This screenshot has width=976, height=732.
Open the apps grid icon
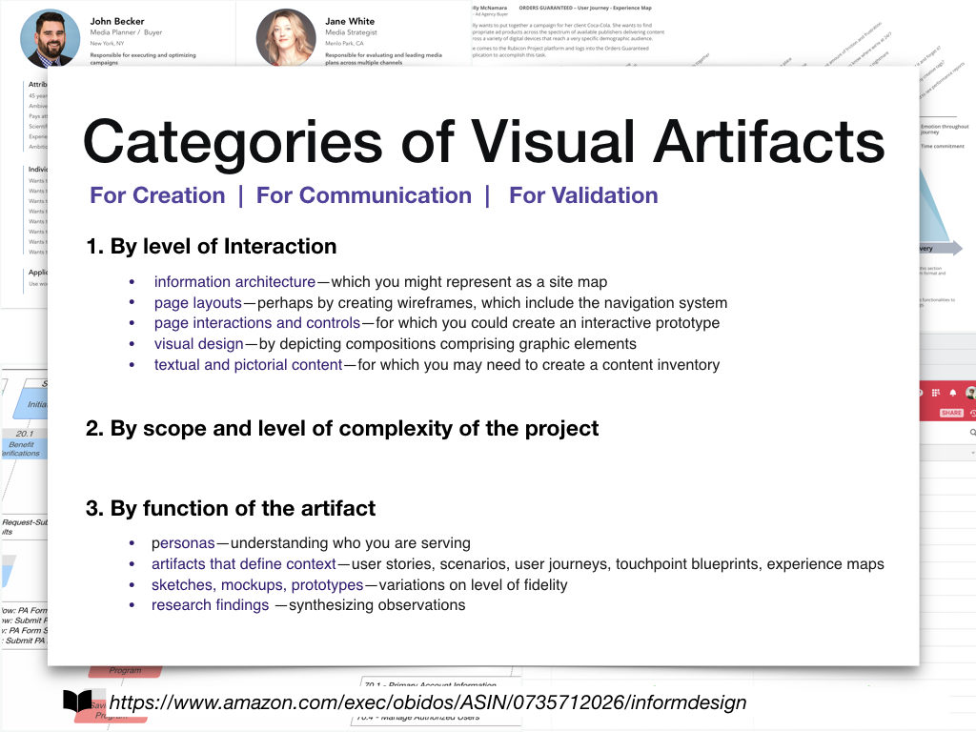click(935, 393)
